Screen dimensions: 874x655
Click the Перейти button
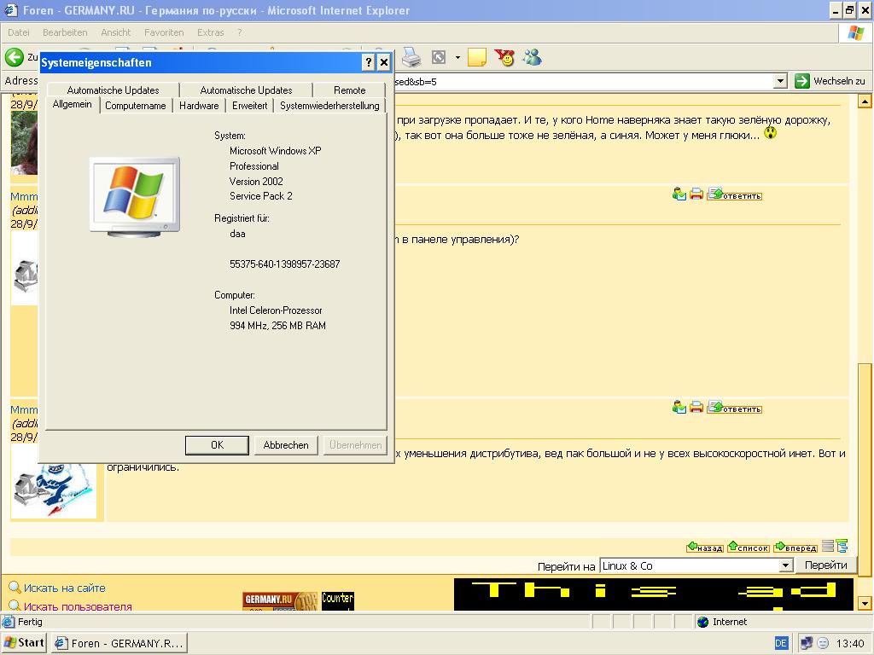point(825,565)
